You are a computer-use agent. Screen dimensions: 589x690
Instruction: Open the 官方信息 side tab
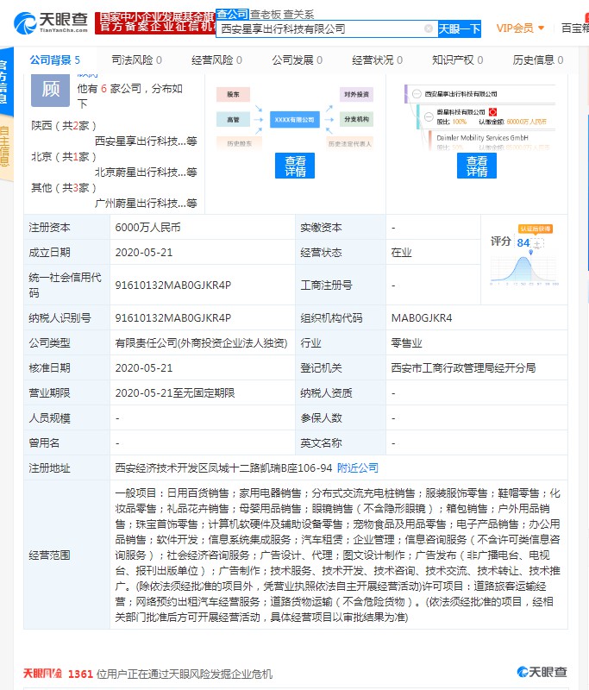[6, 82]
